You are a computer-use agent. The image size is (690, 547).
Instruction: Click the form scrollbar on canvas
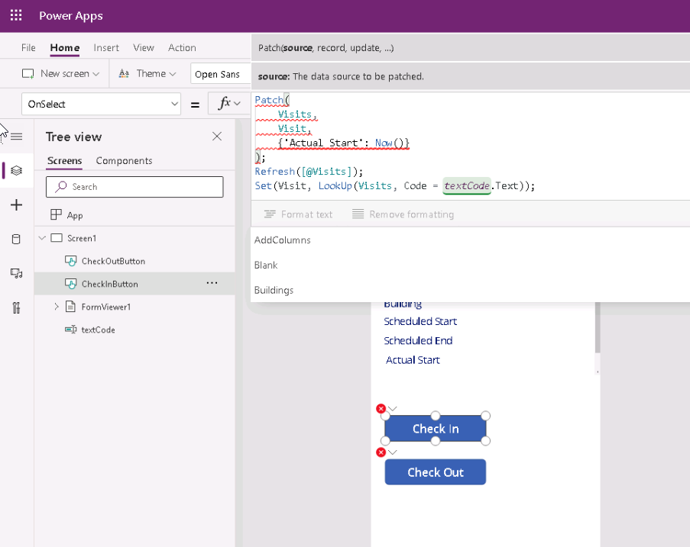[x=598, y=327]
